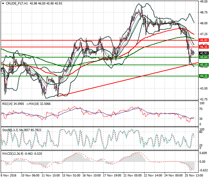Viewport: 211px width, 179px height.
Task: Select the current price label 45.93
Action: [x=204, y=53]
